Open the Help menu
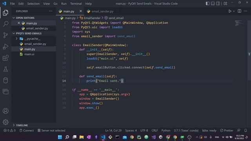Viewport: 251px width, 141px height. tap(88, 4)
